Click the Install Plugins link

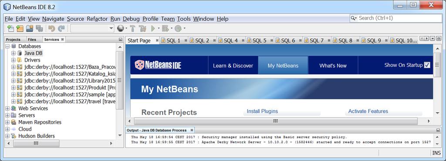coord(262,111)
